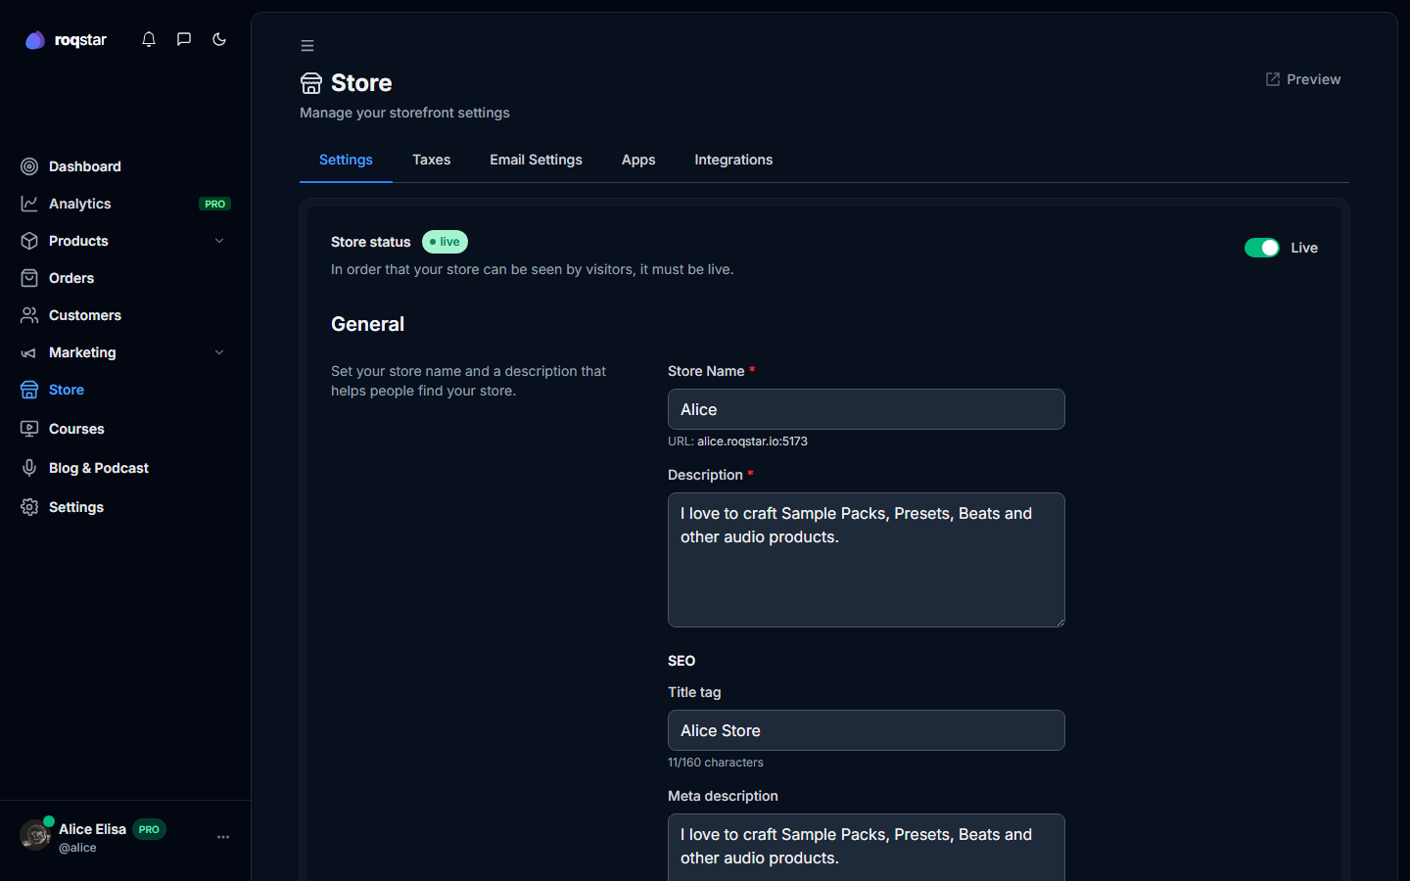
Task: Click the Store shop icon in sidebar
Action: [x=29, y=390]
